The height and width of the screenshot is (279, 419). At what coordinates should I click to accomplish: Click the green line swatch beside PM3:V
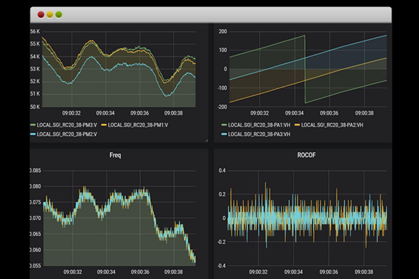pyautogui.click(x=33, y=125)
